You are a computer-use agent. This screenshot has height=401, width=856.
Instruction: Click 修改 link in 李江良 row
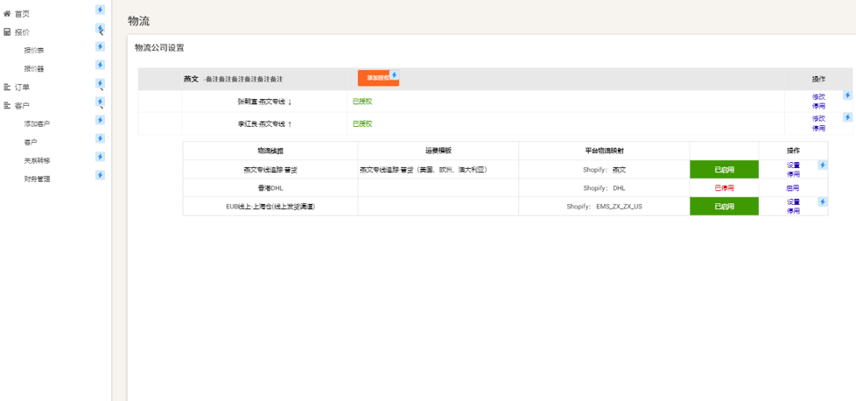817,118
